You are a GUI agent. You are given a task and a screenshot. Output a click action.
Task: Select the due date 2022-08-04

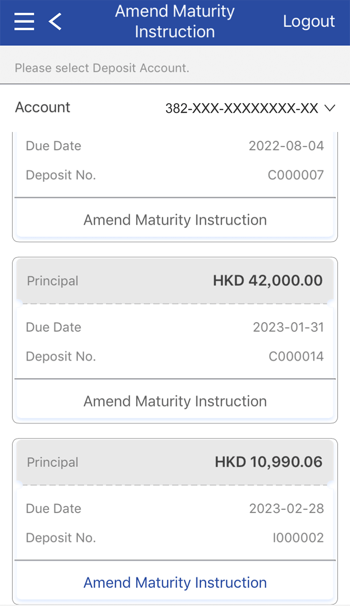286,146
